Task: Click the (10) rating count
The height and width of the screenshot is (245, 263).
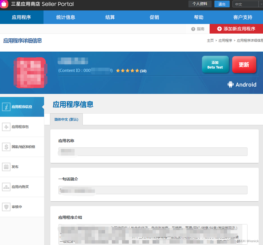Action: pyautogui.click(x=143, y=71)
